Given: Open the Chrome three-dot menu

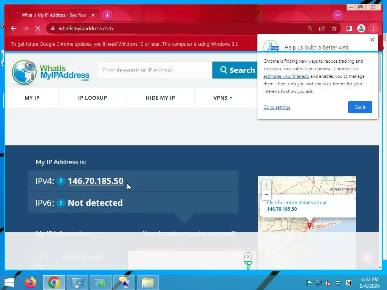Looking at the screenshot, I should pos(373,29).
